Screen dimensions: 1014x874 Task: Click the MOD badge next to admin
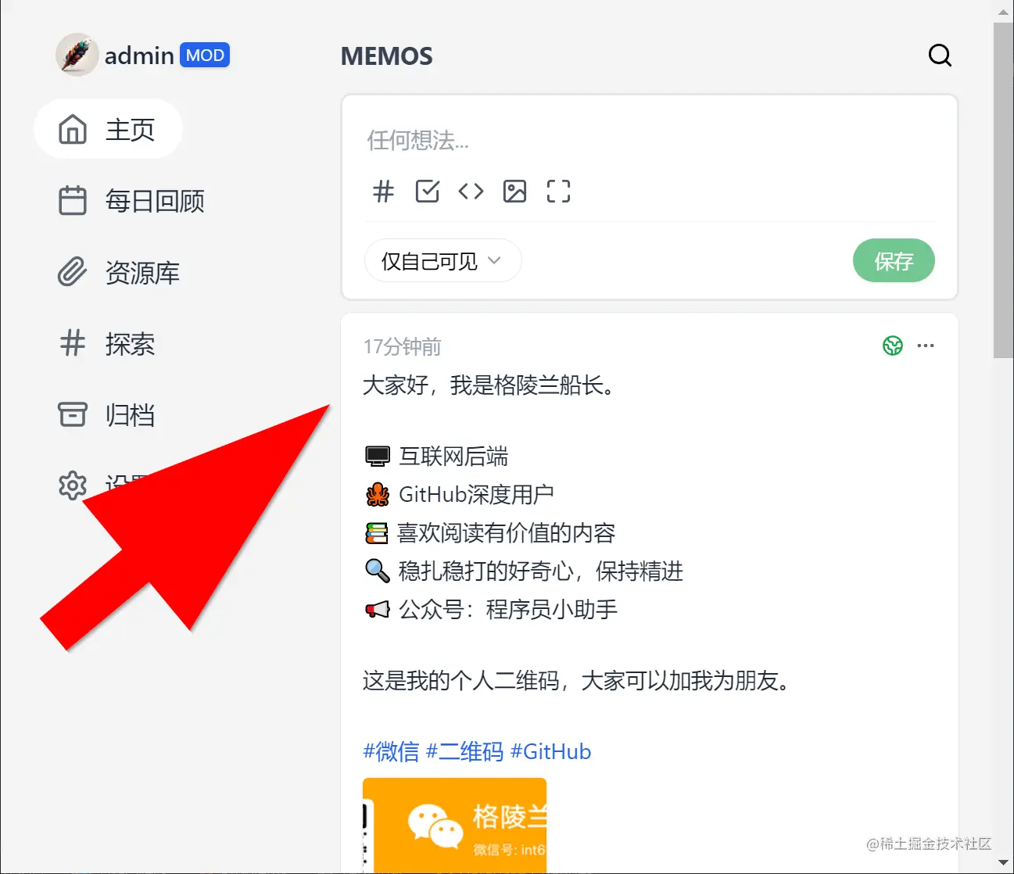click(205, 56)
